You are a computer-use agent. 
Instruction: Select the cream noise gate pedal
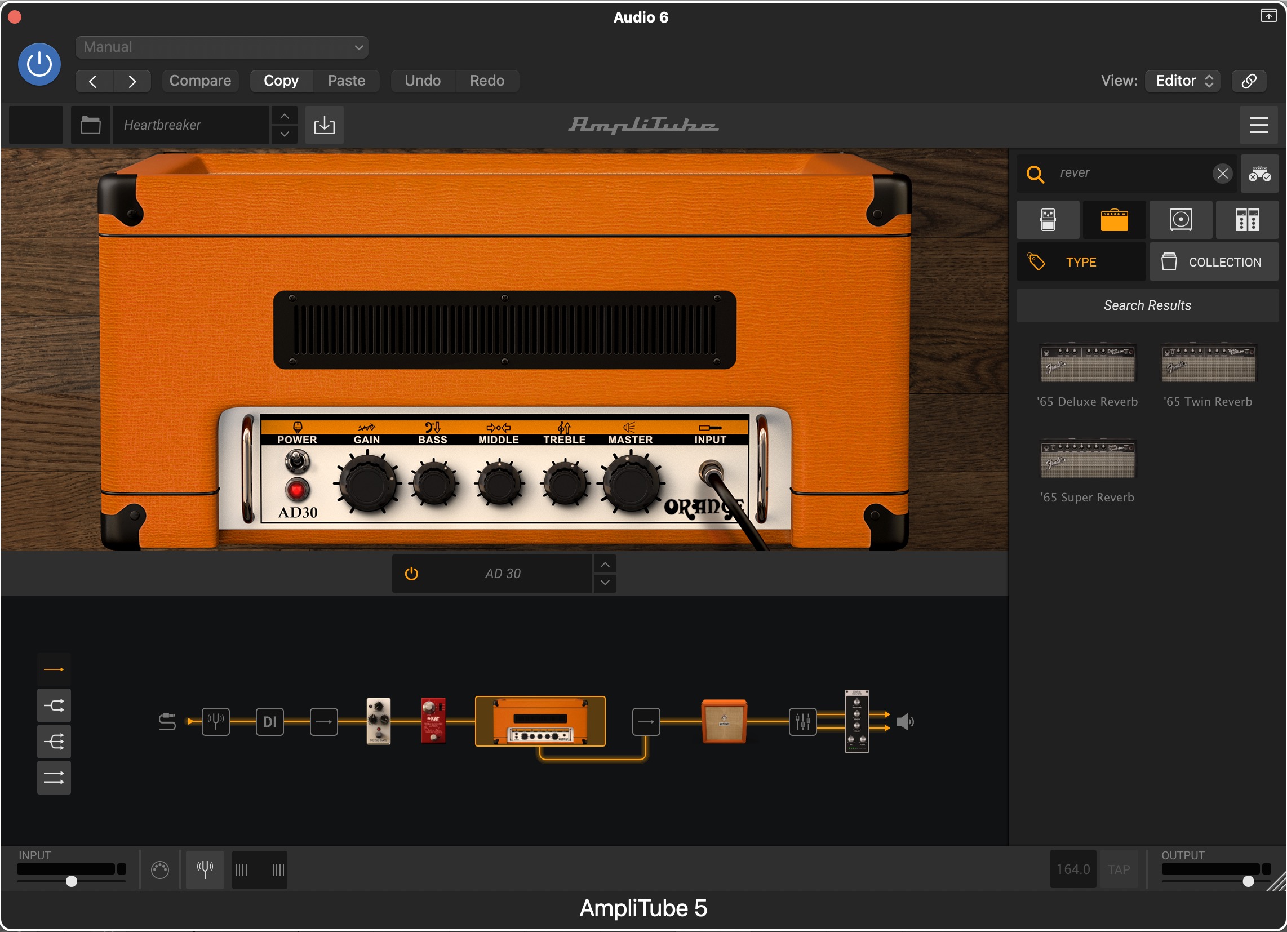(379, 721)
